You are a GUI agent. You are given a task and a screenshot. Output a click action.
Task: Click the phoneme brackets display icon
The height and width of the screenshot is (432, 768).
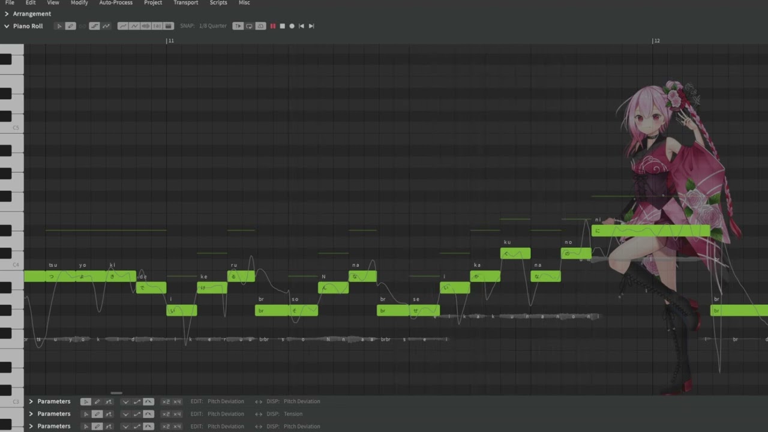[x=157, y=26]
